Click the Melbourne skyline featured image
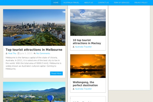Screen dimensions: 153x102 point(34,28)
